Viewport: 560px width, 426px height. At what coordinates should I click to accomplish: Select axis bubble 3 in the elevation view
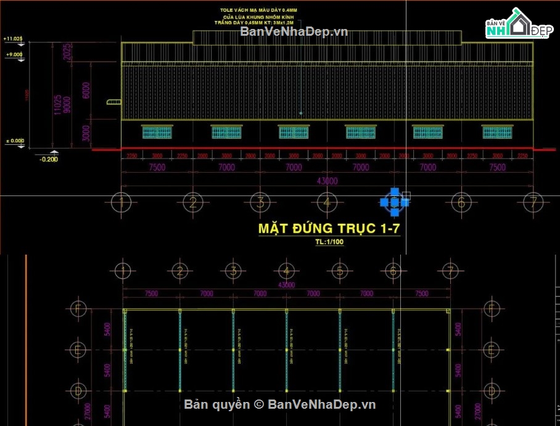[x=260, y=202]
